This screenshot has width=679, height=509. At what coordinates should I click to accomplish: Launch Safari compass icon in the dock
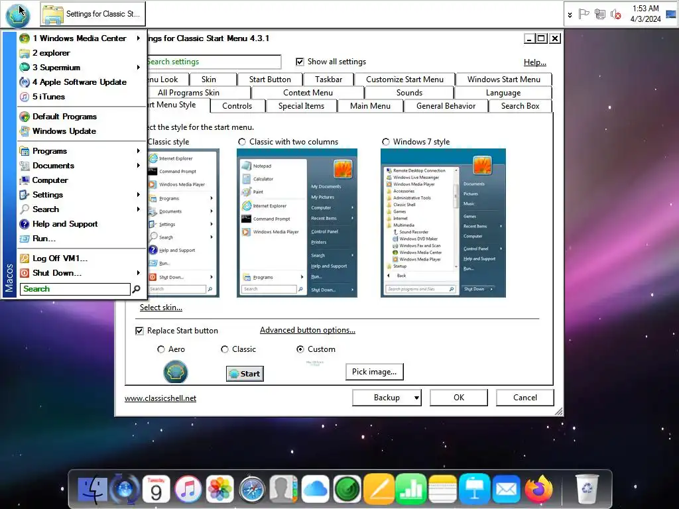tap(251, 490)
